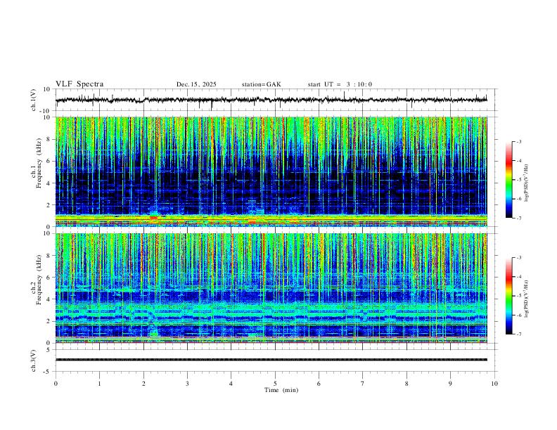Click the ch.1 spectrogram panel
Viewport: 557px width, 430px height.
(x=271, y=171)
